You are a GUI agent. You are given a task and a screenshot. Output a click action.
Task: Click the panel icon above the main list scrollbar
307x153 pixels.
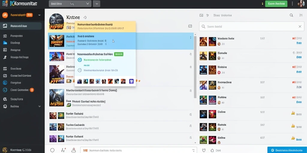pos(190,26)
